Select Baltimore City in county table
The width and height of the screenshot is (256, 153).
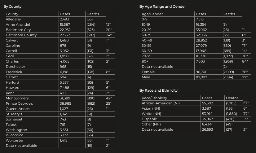(18, 30)
